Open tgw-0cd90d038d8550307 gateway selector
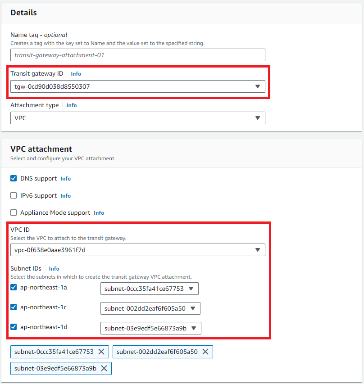The height and width of the screenshot is (384, 364). [x=138, y=86]
